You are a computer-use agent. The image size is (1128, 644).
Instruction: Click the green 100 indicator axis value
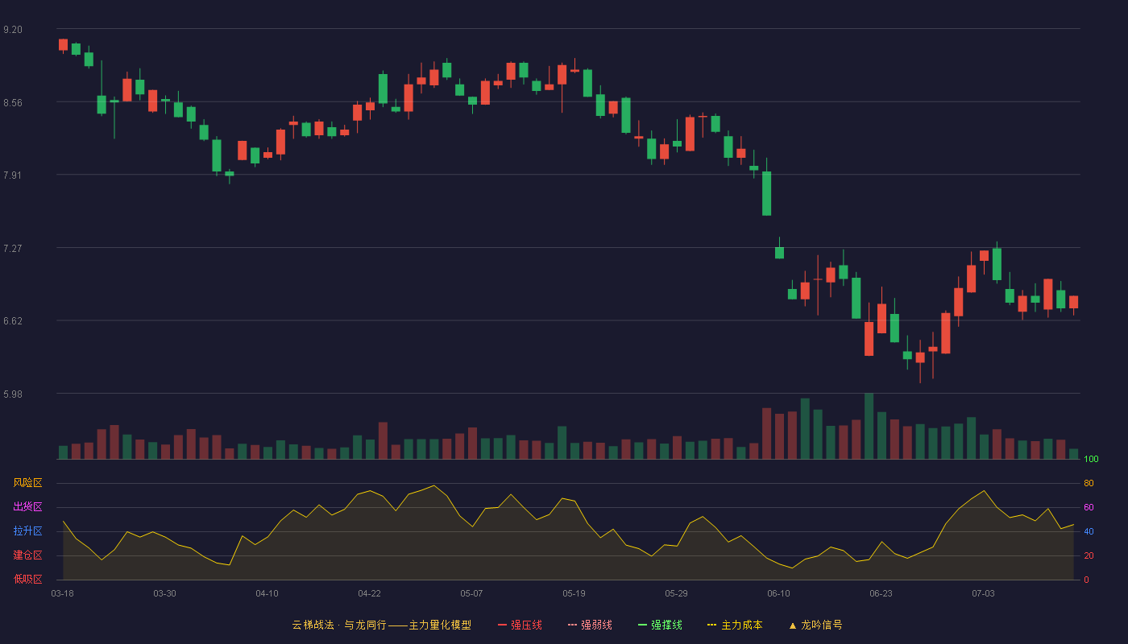1092,460
